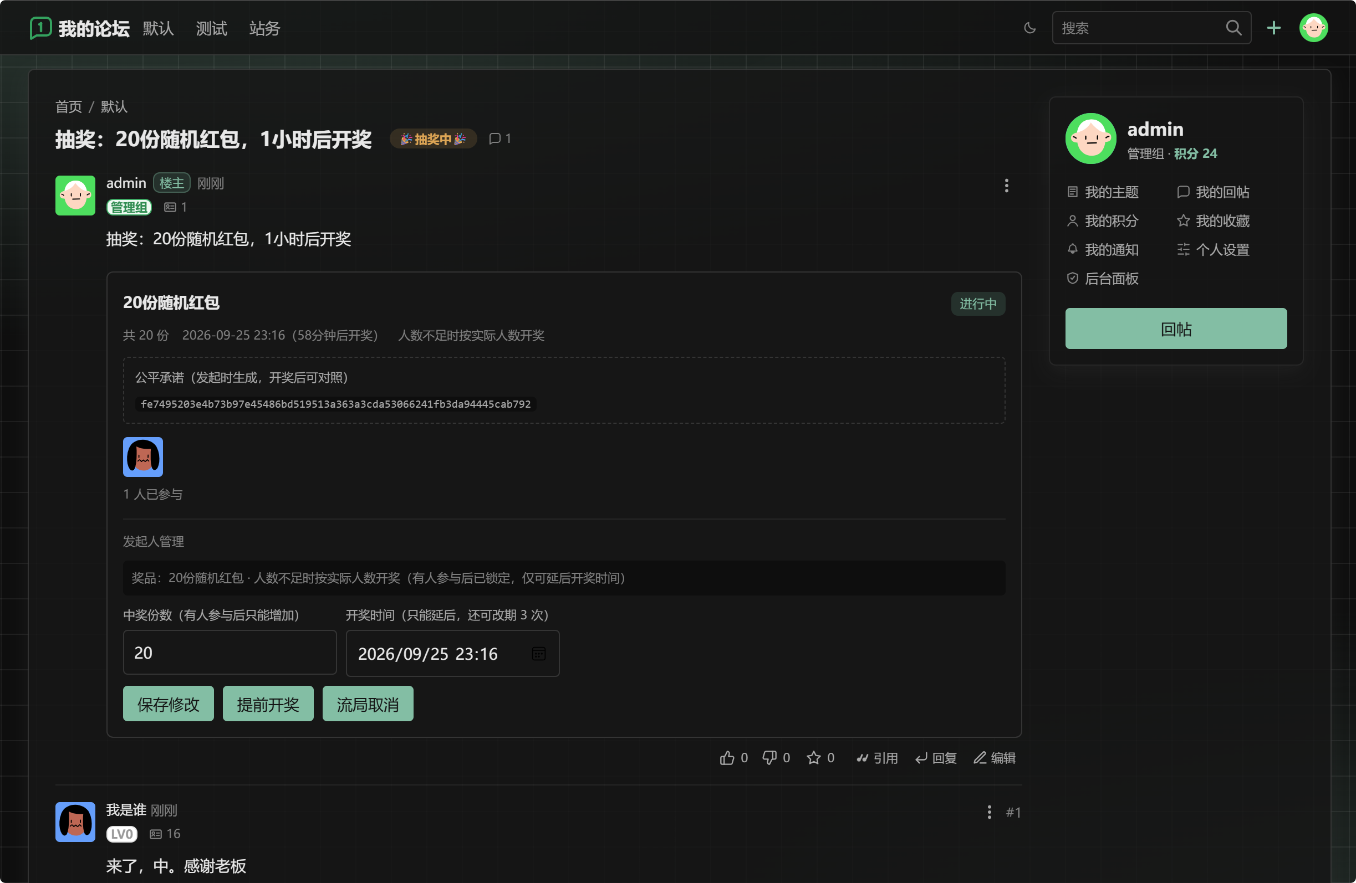Click the search magnifier icon
1356x883 pixels.
[1233, 27]
